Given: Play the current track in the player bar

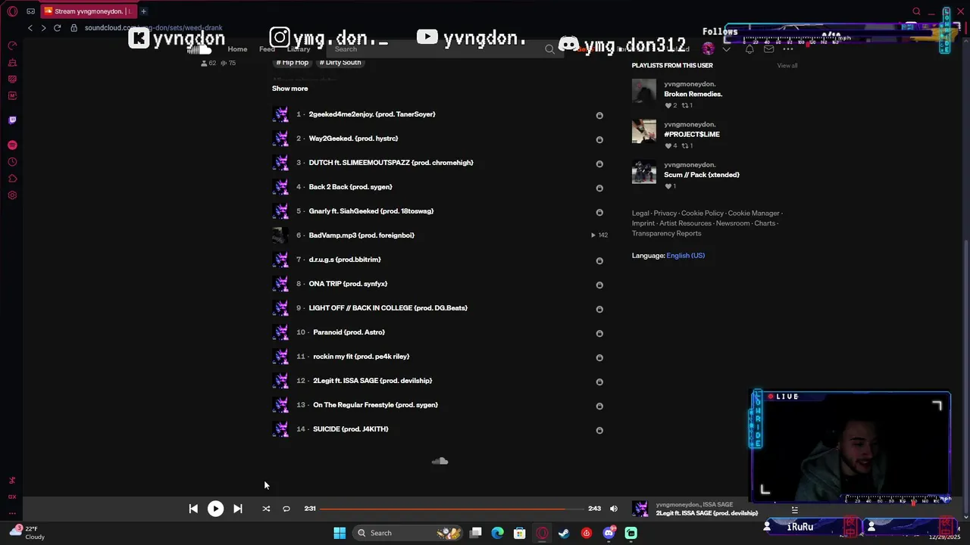Looking at the screenshot, I should coord(215,509).
